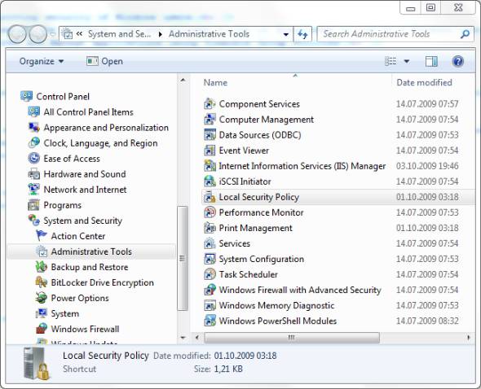Click the Windows PowerShell Modules icon
Image resolution: width=481 pixels, height=389 pixels.
coord(210,321)
